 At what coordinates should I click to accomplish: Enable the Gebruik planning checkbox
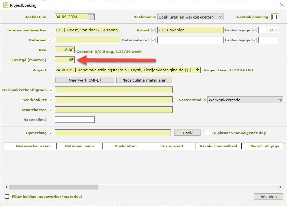pos(275,17)
